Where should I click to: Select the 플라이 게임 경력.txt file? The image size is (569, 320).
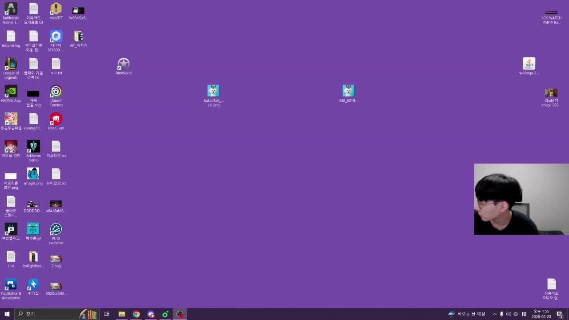click(x=33, y=68)
